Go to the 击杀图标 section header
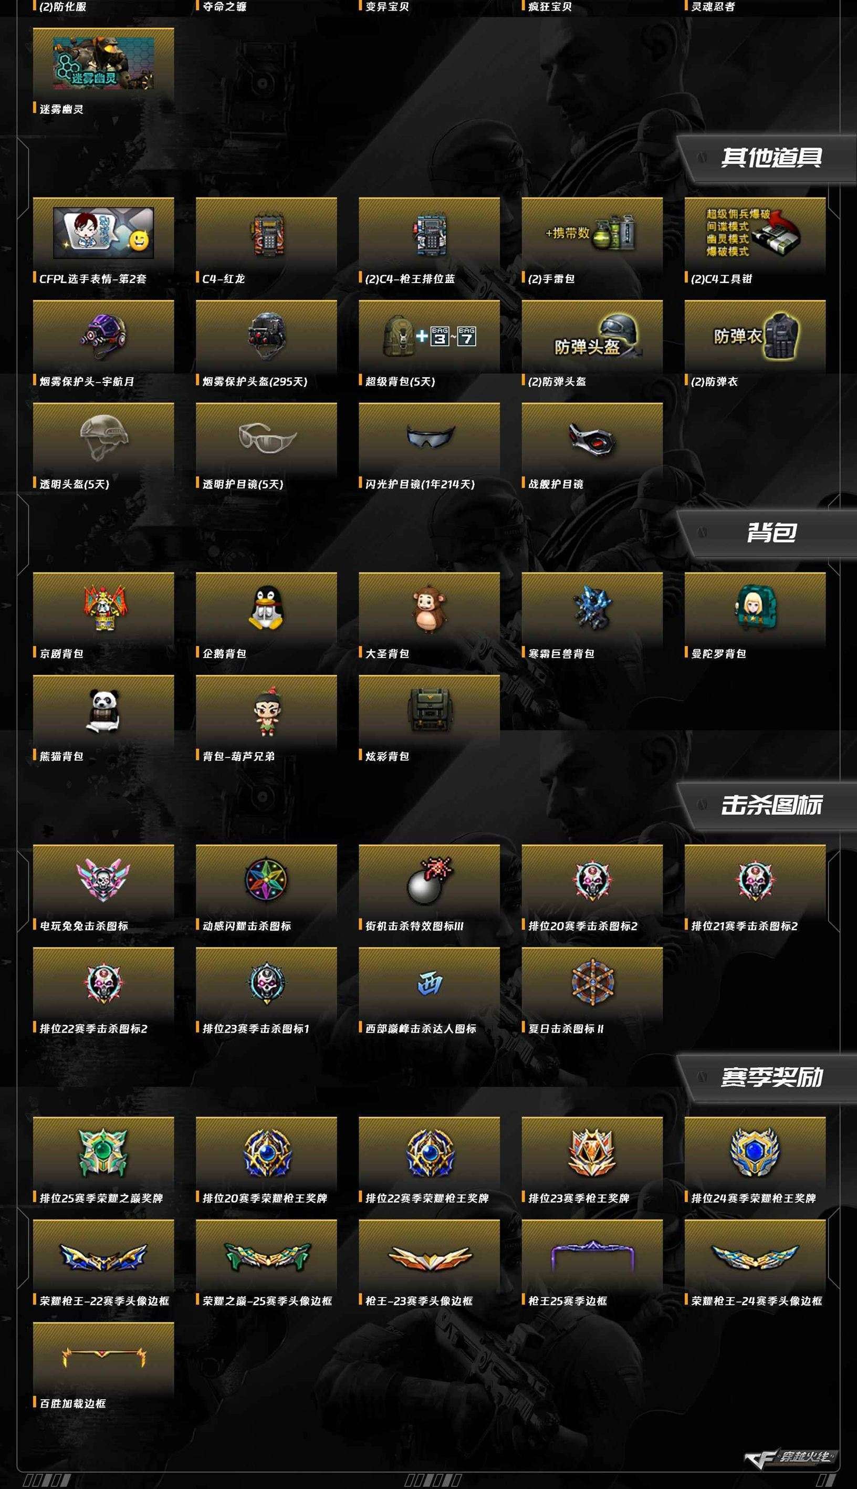Screen dimensions: 857x1489 point(771,805)
